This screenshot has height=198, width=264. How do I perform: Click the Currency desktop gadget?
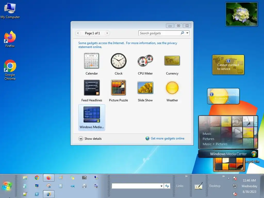click(x=228, y=65)
